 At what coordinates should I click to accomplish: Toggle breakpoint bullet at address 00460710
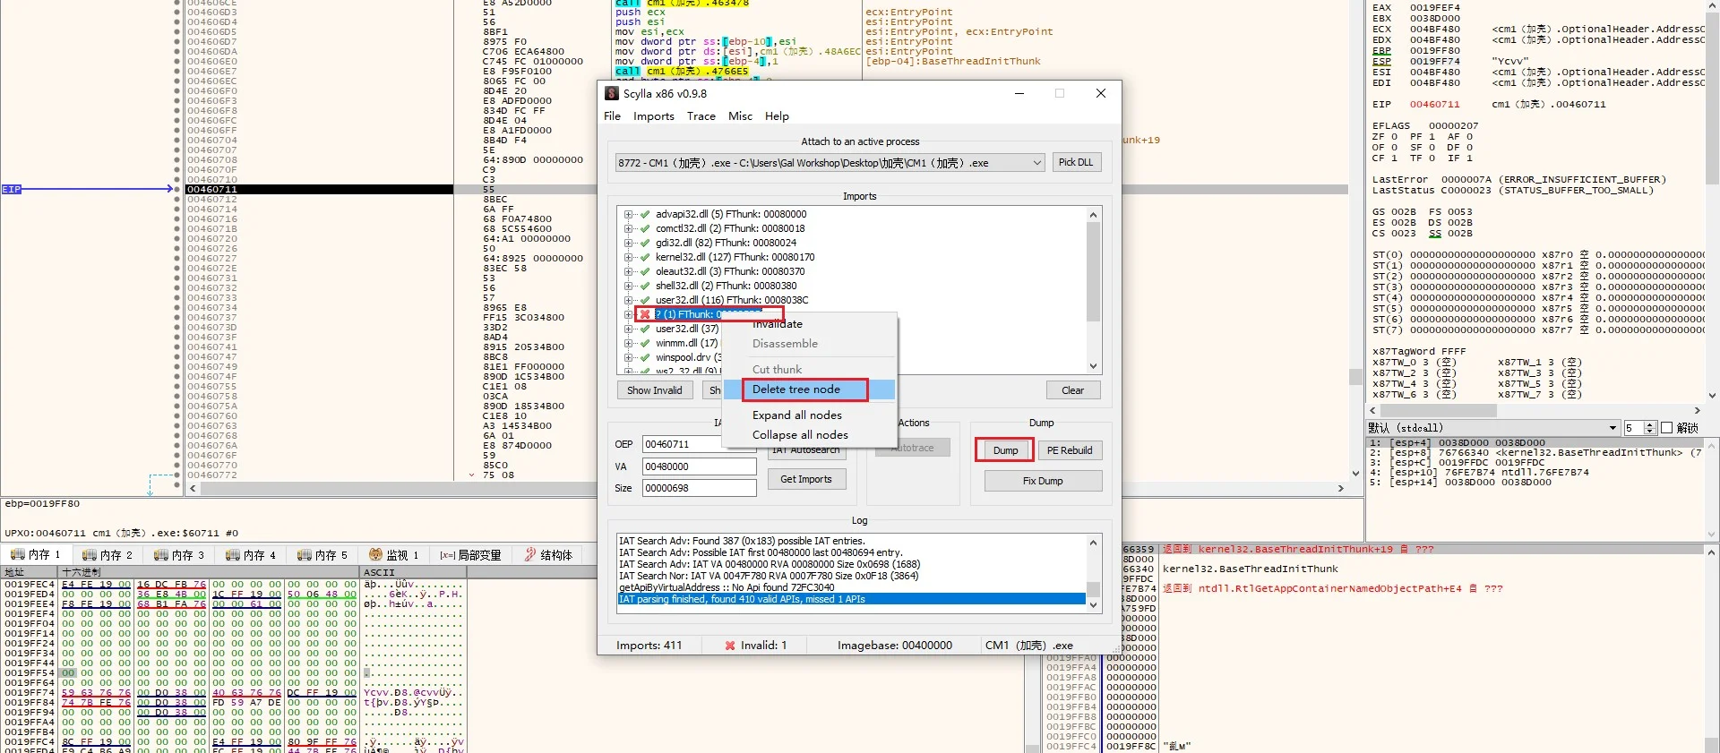click(177, 179)
